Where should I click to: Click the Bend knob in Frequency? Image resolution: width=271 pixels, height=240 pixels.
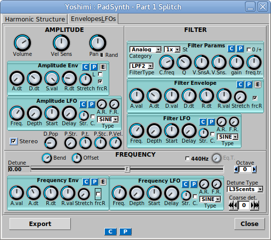point(47,158)
